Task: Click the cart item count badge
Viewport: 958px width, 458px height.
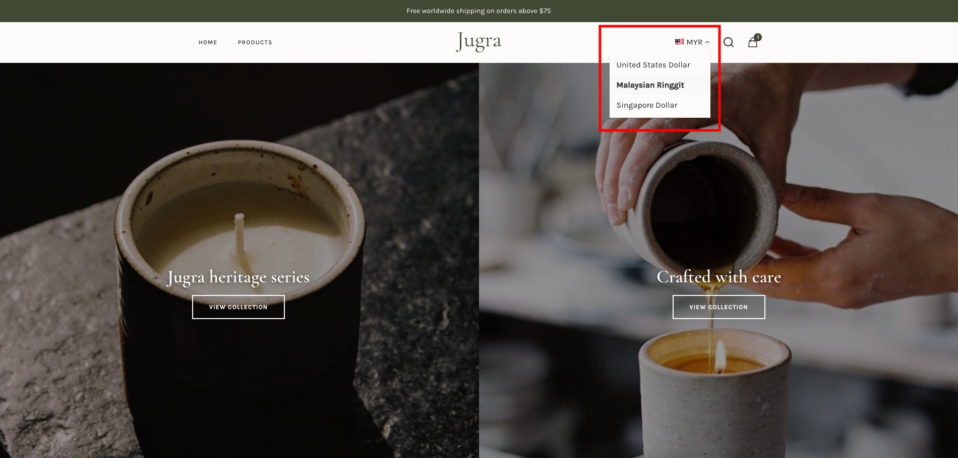Action: click(758, 37)
